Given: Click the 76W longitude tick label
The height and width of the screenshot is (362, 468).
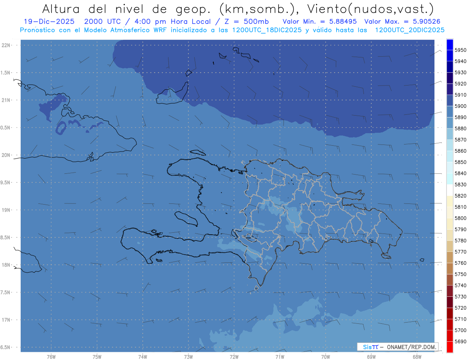Looking at the screenshot, I should pyautogui.click(x=51, y=357).
